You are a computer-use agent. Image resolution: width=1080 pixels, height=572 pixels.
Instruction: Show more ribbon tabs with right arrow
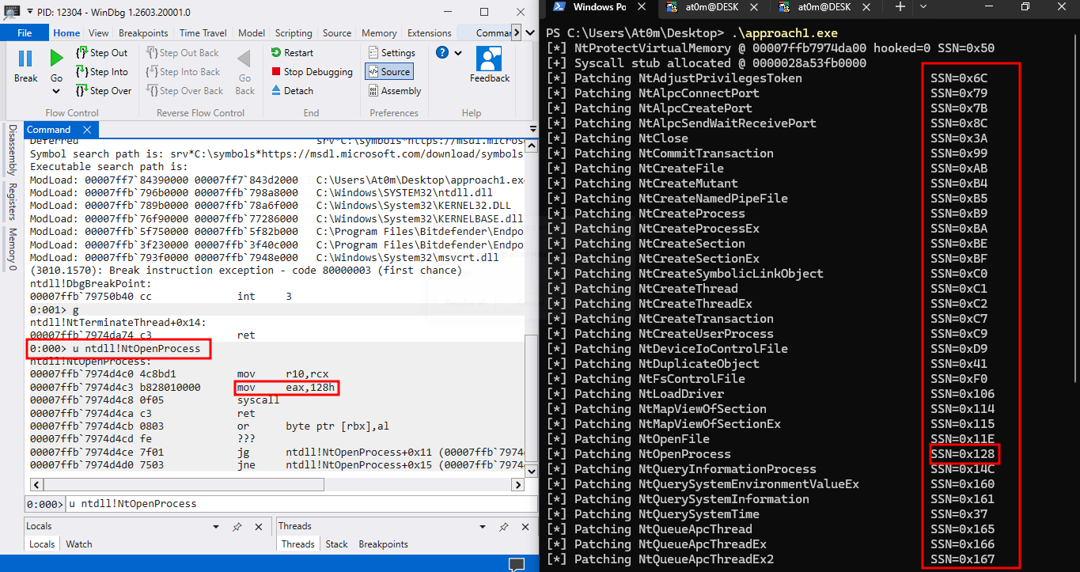517,32
